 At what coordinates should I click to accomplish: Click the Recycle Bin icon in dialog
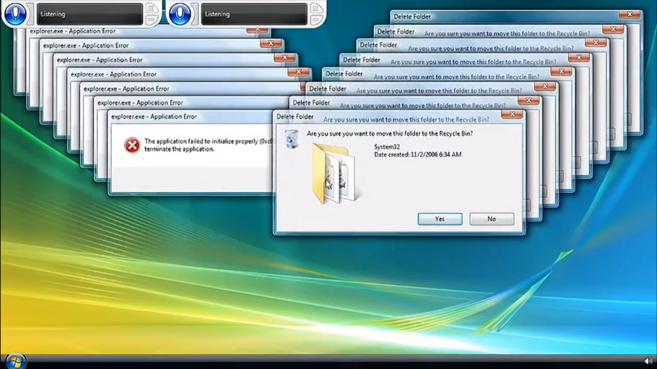[292, 139]
